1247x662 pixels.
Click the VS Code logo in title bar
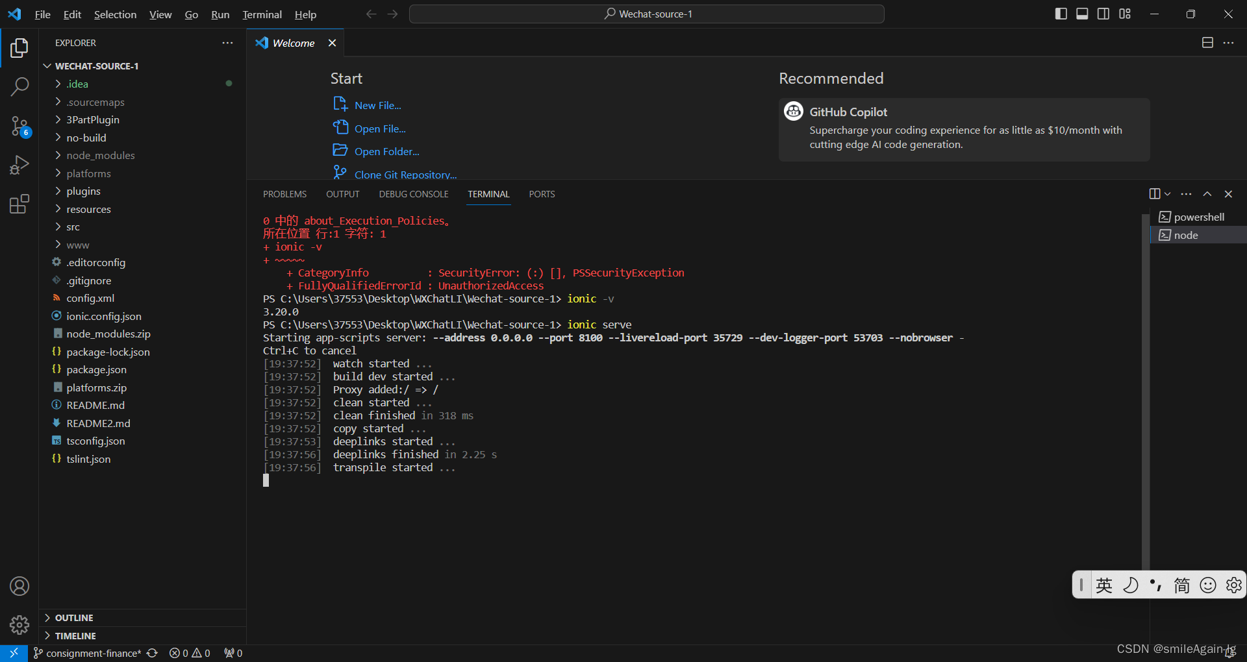point(14,14)
